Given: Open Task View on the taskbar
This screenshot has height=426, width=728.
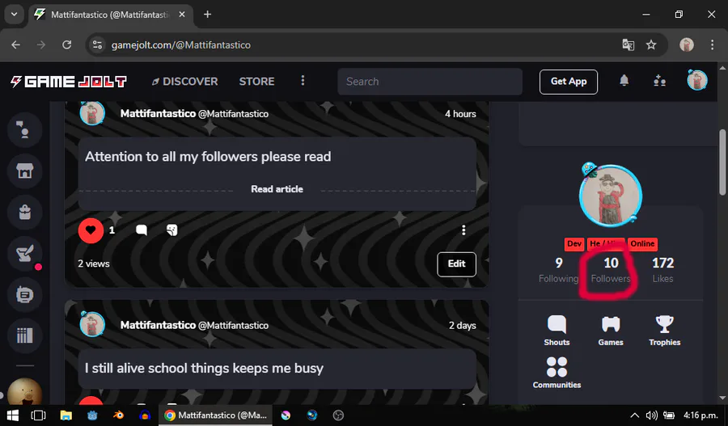Looking at the screenshot, I should pos(38,415).
